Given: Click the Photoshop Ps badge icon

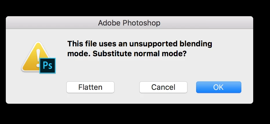Looking at the screenshot, I should pyautogui.click(x=47, y=65).
